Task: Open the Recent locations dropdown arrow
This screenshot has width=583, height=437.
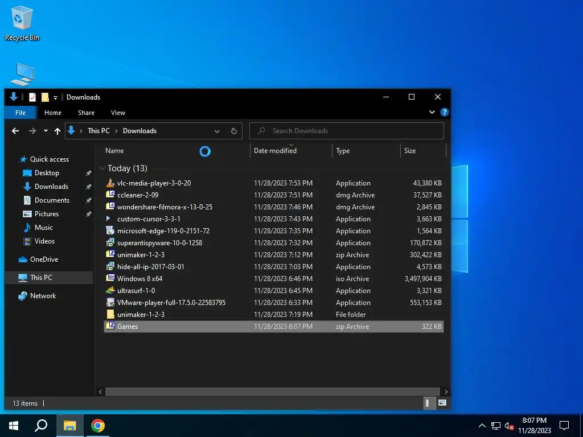Action: (46, 131)
